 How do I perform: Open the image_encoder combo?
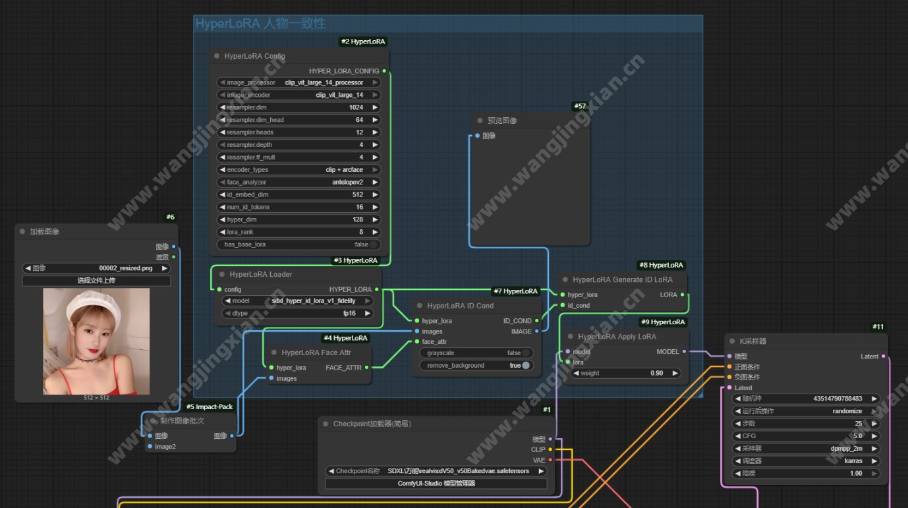pyautogui.click(x=299, y=95)
